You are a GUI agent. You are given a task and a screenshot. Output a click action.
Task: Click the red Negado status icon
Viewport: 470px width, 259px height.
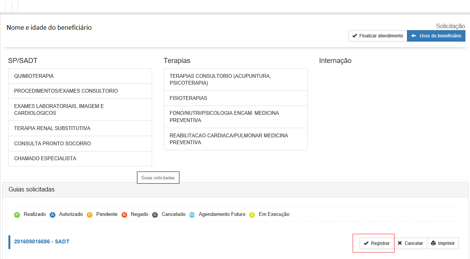point(124,214)
